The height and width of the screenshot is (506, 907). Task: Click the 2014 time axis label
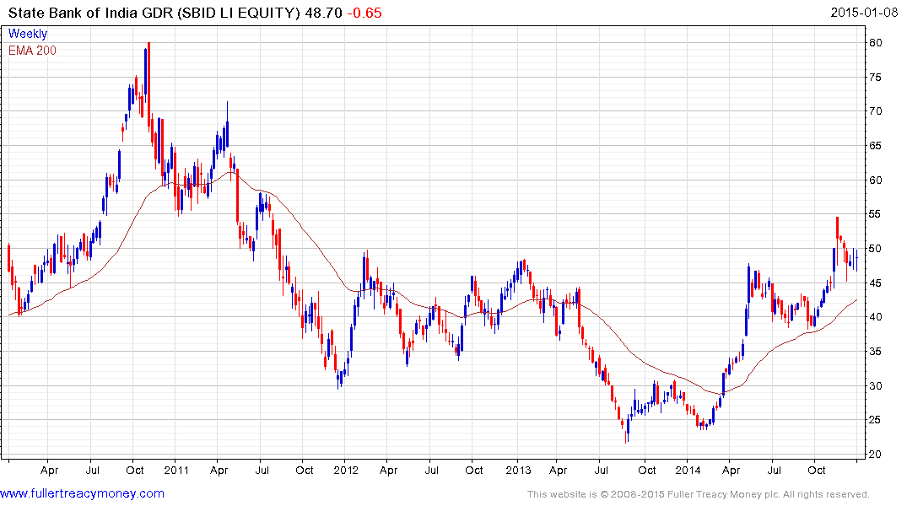[688, 470]
